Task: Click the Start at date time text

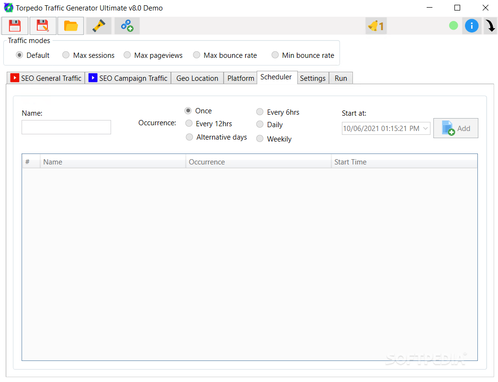Action: pos(381,129)
